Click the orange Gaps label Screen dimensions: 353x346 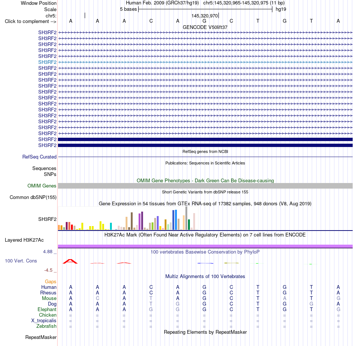click(x=51, y=282)
